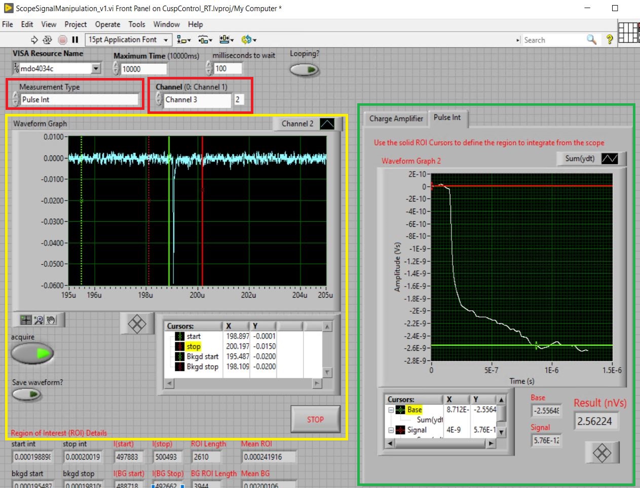
Task: Click the Pause toolbar button
Action: 75,40
